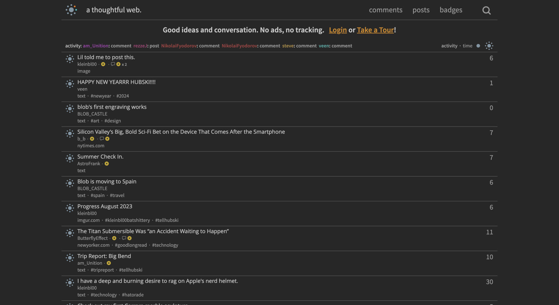Click the Hubski logo in the top left corner
This screenshot has height=305, width=559.
[71, 10]
